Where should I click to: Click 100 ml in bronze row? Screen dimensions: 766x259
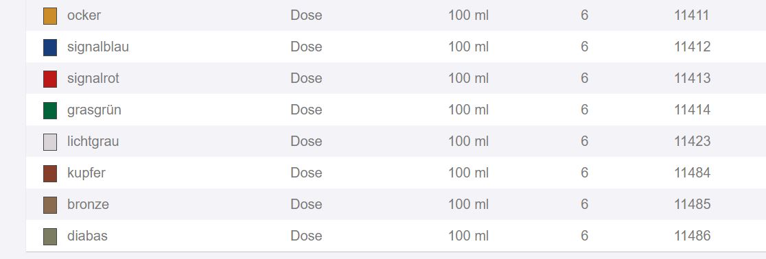click(x=469, y=204)
